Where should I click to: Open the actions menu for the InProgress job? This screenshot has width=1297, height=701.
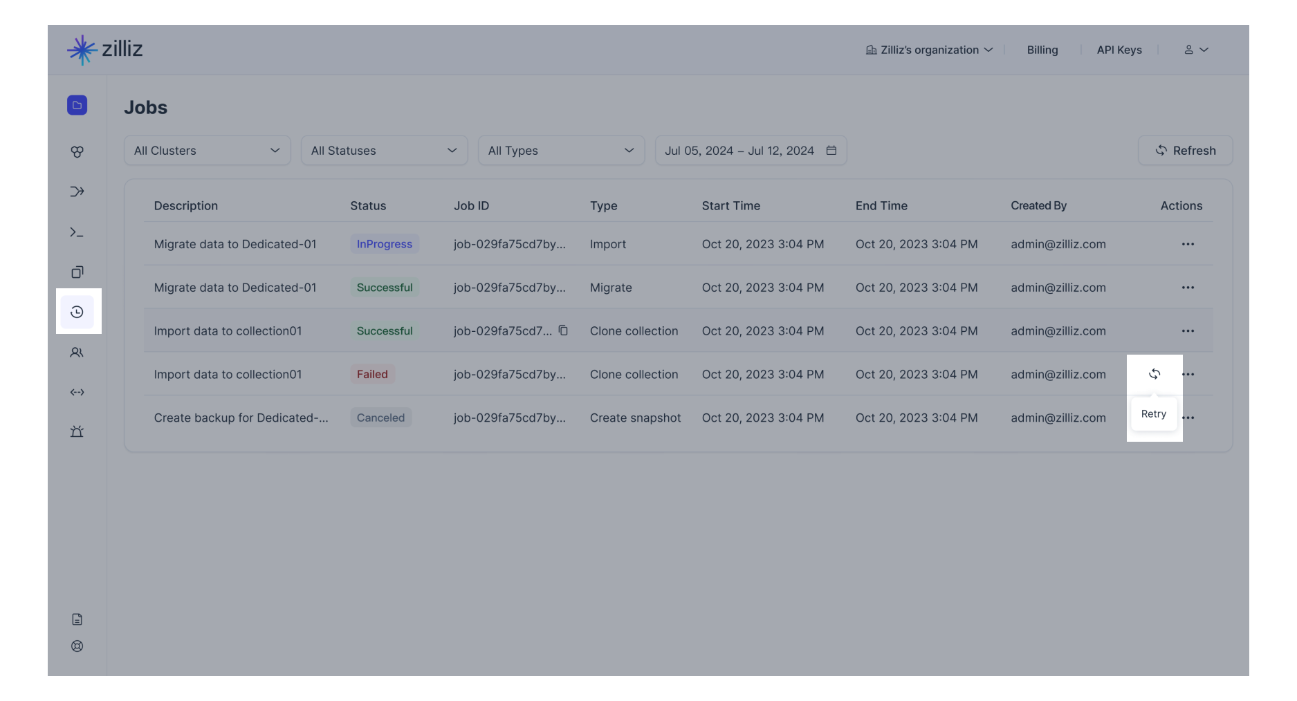pos(1188,244)
